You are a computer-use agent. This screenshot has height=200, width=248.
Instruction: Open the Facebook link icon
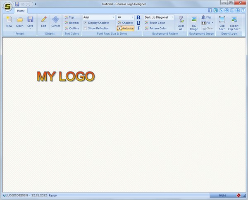[x=210, y=10]
